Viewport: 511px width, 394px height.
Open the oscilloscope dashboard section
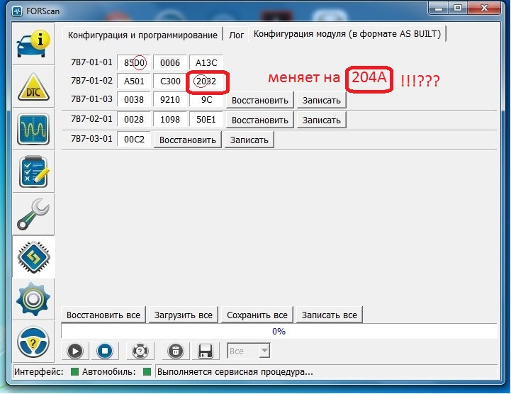(33, 130)
